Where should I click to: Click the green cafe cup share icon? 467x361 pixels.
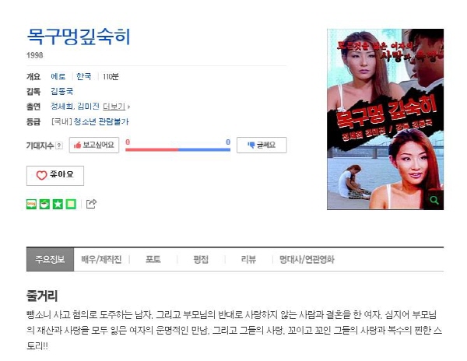[44, 204]
